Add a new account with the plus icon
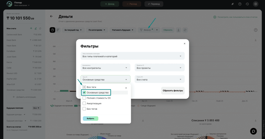 click(x=31, y=28)
